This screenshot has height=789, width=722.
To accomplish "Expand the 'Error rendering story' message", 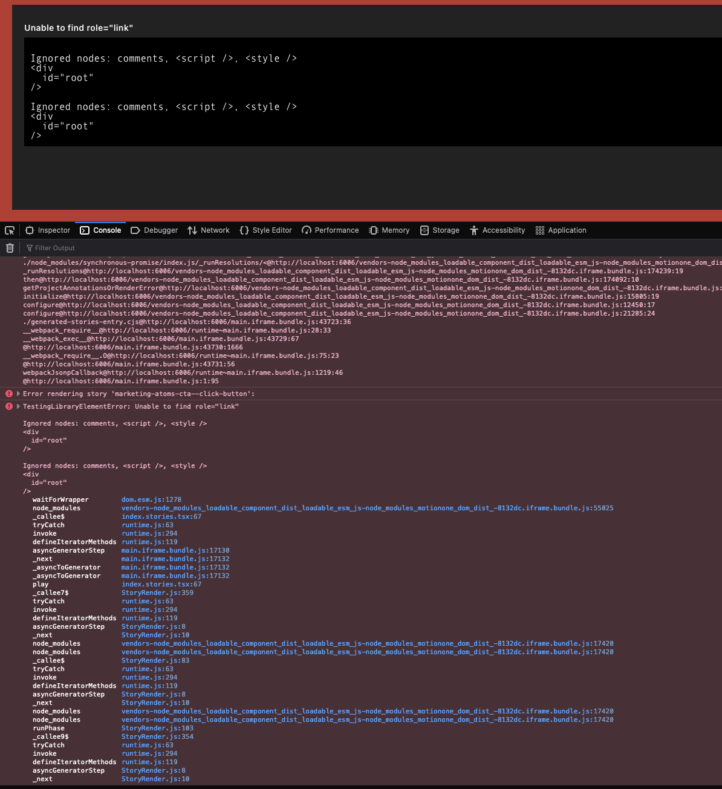I will [x=18, y=394].
